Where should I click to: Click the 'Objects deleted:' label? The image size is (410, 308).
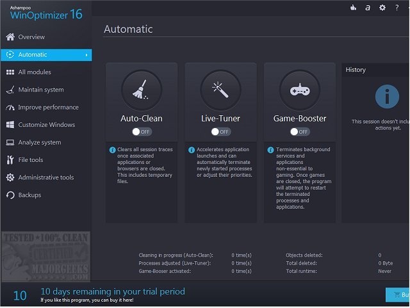coord(304,255)
